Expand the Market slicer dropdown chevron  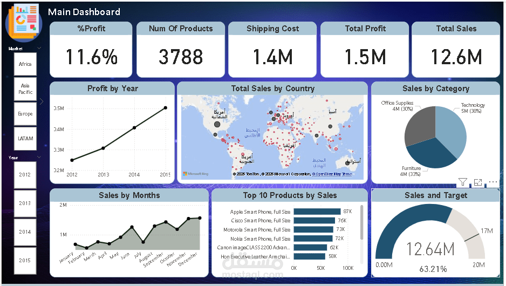coord(39,48)
